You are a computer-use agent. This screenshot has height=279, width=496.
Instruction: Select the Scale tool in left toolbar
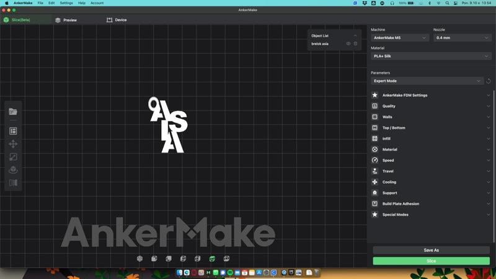[x=13, y=157]
